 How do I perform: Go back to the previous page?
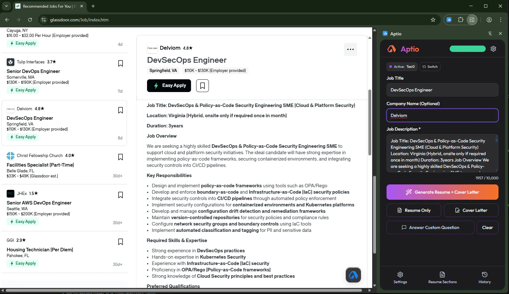coord(7,20)
